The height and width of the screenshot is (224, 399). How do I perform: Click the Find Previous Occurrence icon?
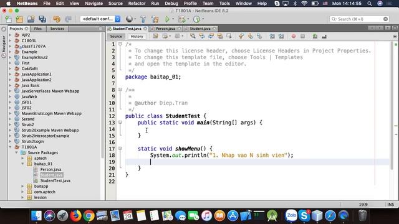pos(202,36)
